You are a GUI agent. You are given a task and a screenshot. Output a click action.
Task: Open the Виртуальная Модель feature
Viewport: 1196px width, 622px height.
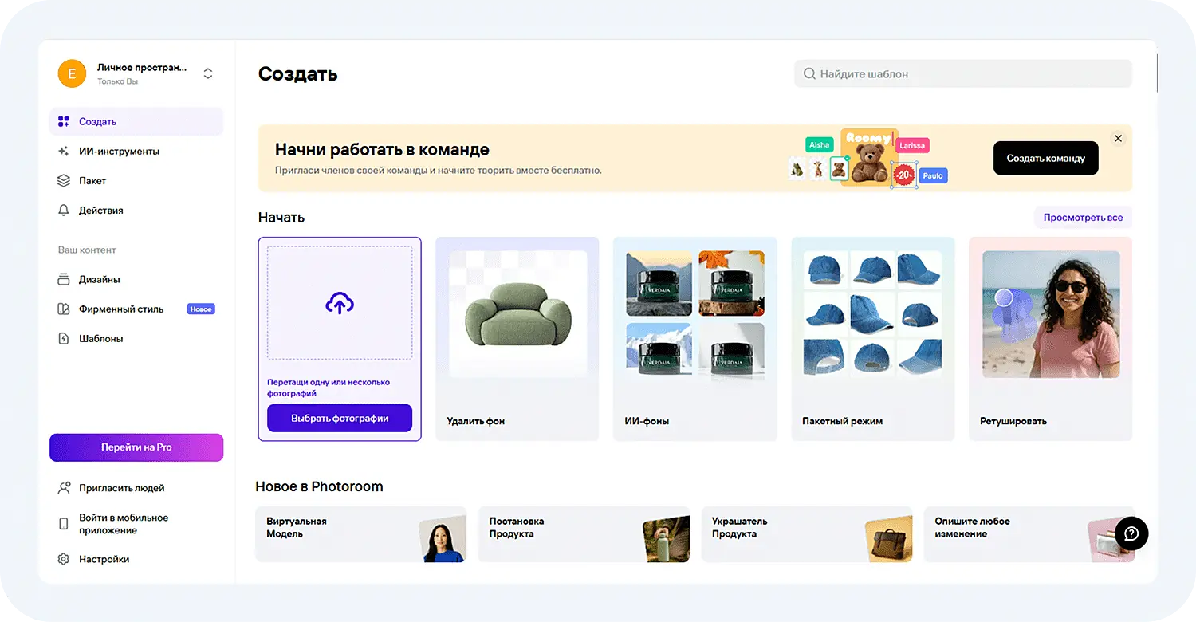pos(360,533)
